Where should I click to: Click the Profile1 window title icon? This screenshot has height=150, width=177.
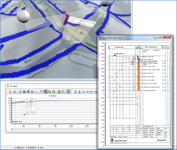[8, 86]
